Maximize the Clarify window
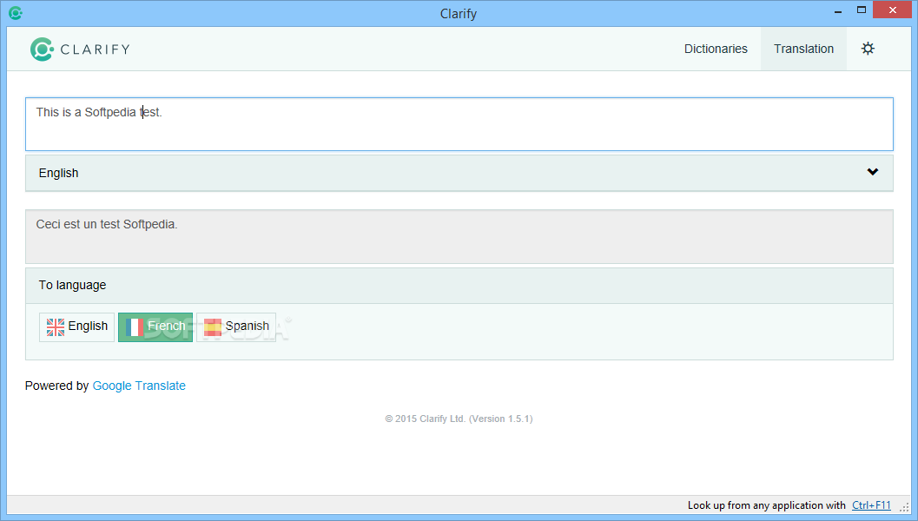This screenshot has width=918, height=521. pos(862,10)
